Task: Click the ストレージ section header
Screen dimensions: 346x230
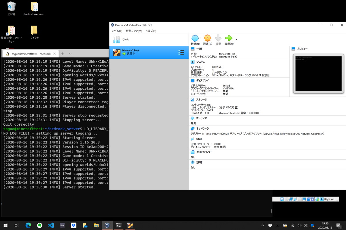Action: click(x=202, y=99)
